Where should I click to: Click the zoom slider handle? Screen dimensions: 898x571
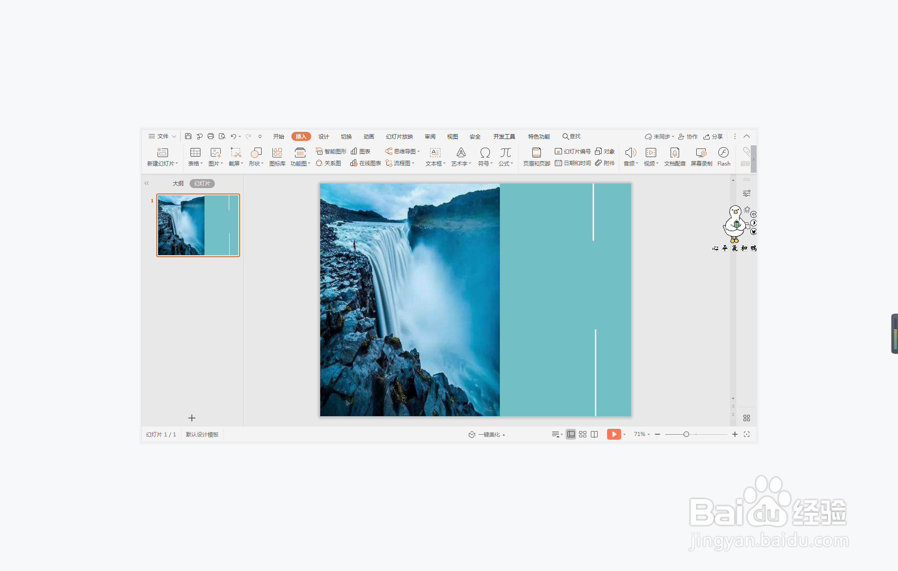tap(686, 434)
